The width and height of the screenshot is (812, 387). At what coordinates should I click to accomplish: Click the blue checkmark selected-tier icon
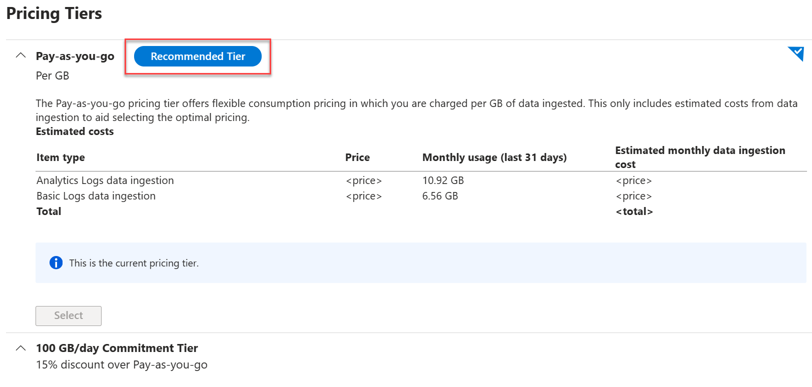click(x=796, y=53)
